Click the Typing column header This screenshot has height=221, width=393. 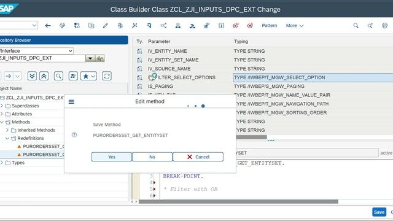pos(241,42)
